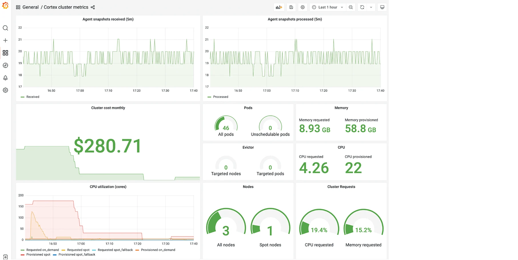
Task: Expand the refresh interval dropdown arrow
Action: 371,7
